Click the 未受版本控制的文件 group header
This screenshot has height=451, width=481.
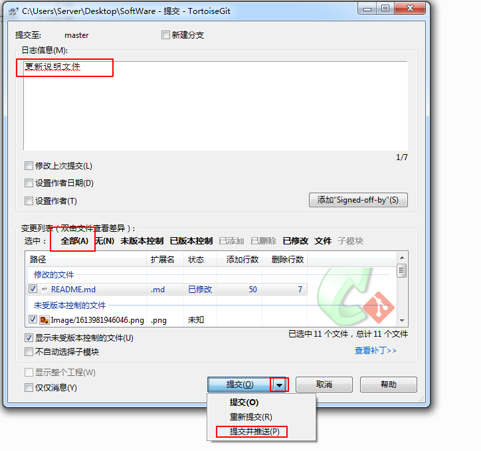[70, 306]
